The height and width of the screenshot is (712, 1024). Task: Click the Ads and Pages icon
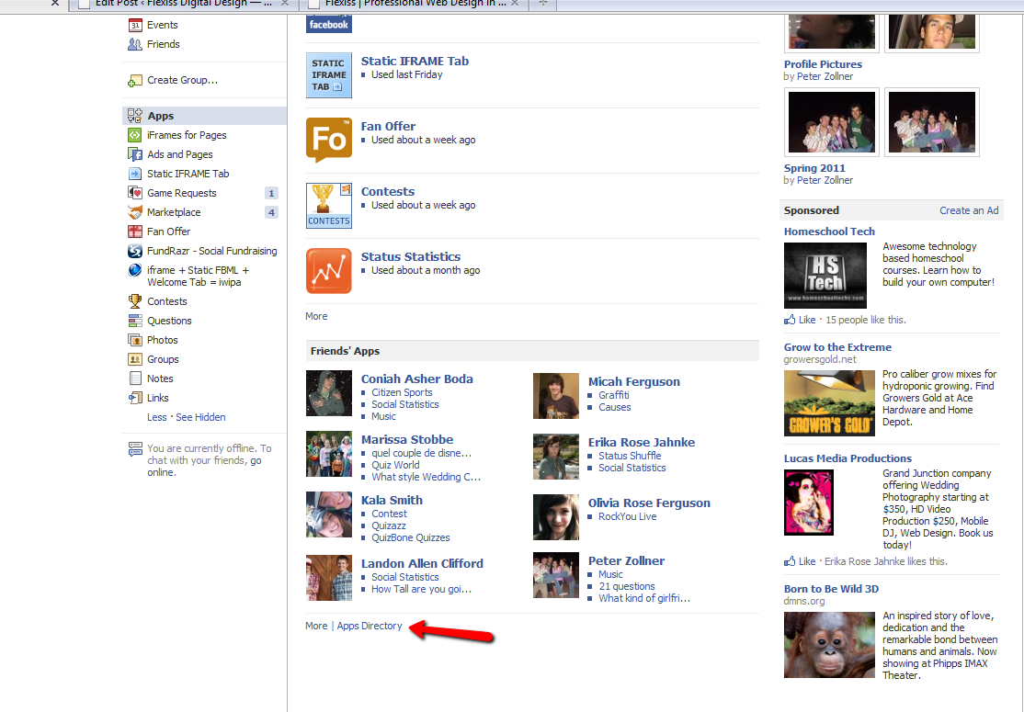point(135,154)
